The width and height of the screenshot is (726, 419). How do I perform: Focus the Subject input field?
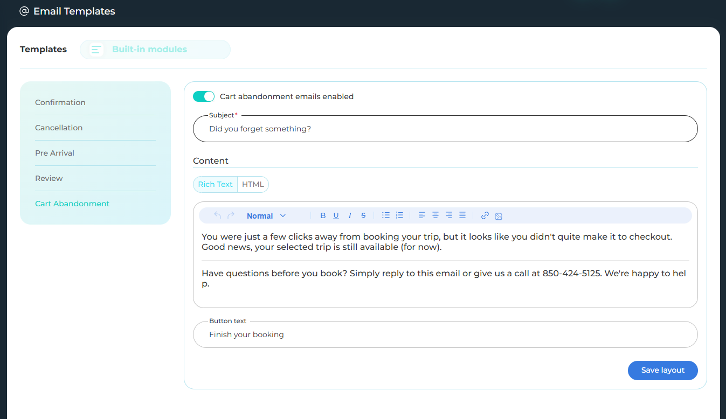[445, 129]
